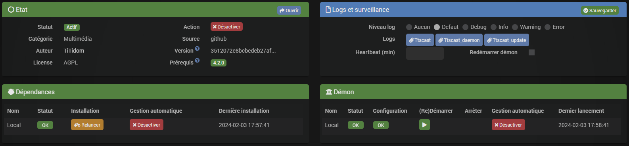Relaunch dependencies with the Relancer button
This screenshot has height=146, width=629.
pyautogui.click(x=87, y=125)
